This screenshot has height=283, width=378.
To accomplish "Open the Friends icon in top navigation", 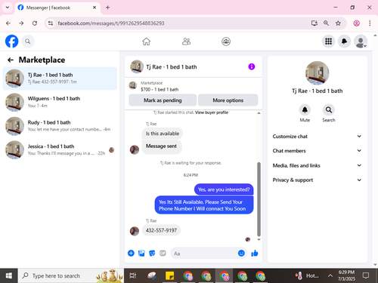I will [x=186, y=42].
